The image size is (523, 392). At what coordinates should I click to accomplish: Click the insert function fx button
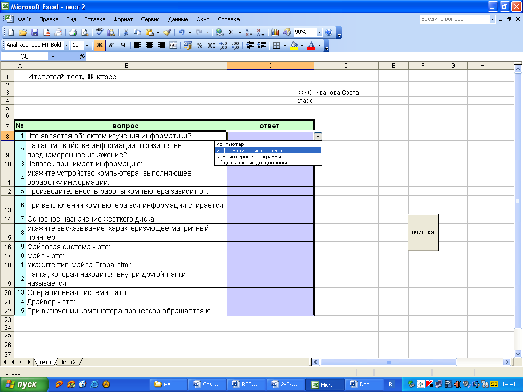[x=82, y=56]
